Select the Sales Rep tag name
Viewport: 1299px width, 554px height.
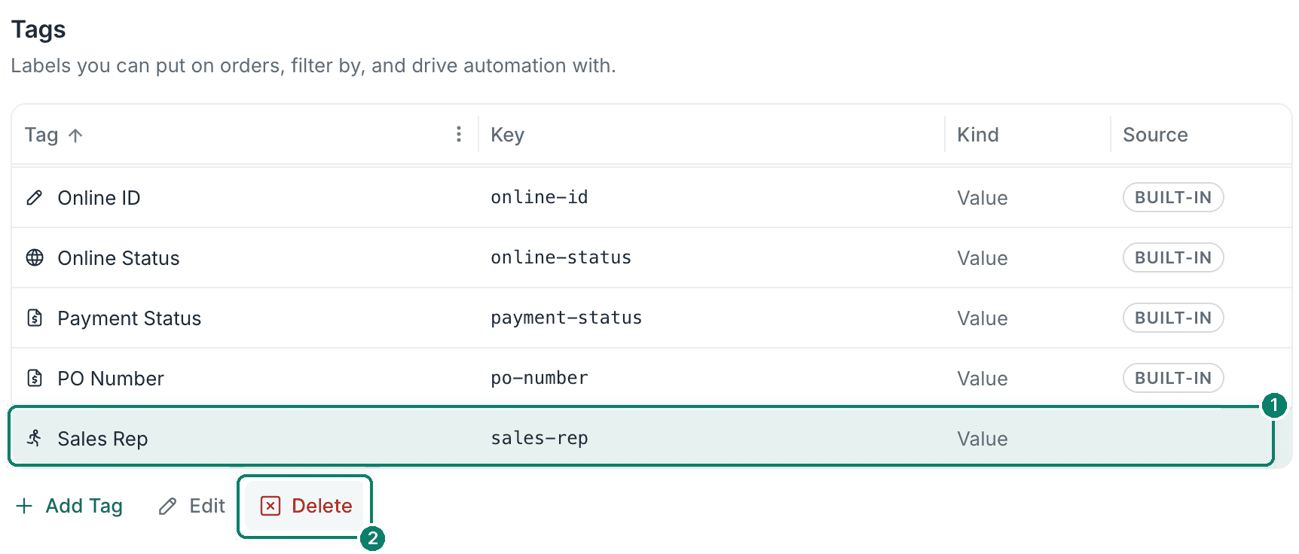point(102,439)
